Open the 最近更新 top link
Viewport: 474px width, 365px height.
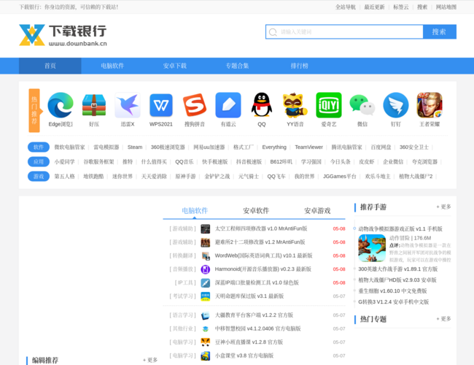tap(374, 7)
